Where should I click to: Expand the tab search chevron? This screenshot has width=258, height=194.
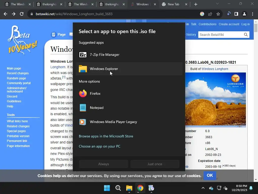(x=217, y=4)
